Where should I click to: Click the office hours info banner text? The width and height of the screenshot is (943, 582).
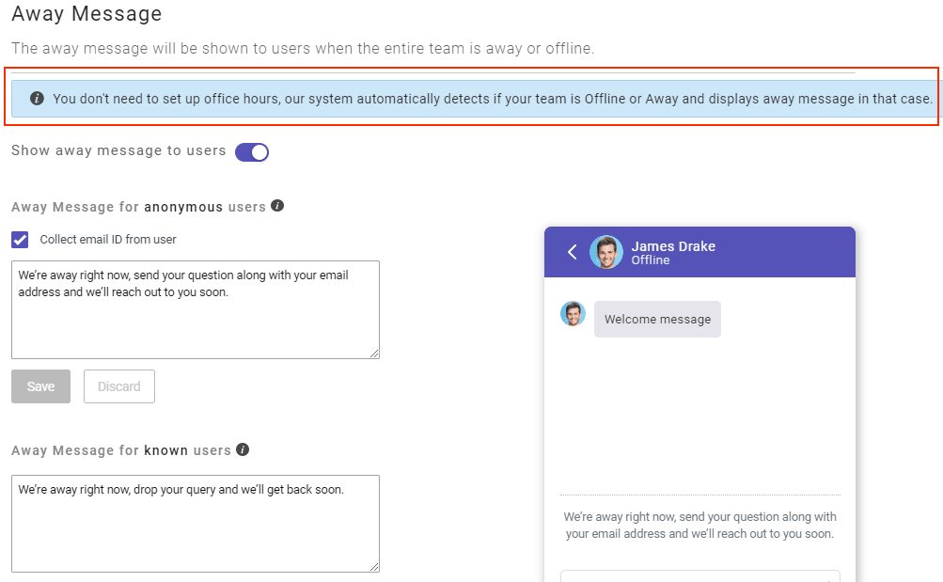(492, 99)
